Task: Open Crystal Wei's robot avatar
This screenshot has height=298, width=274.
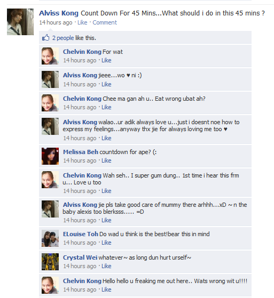Action: tap(50, 262)
